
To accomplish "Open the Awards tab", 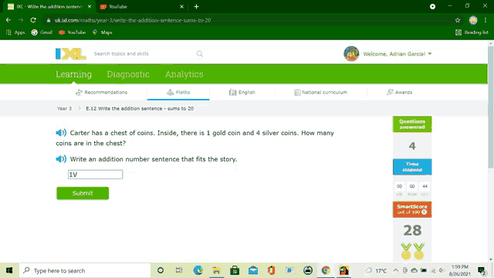I will point(399,93).
